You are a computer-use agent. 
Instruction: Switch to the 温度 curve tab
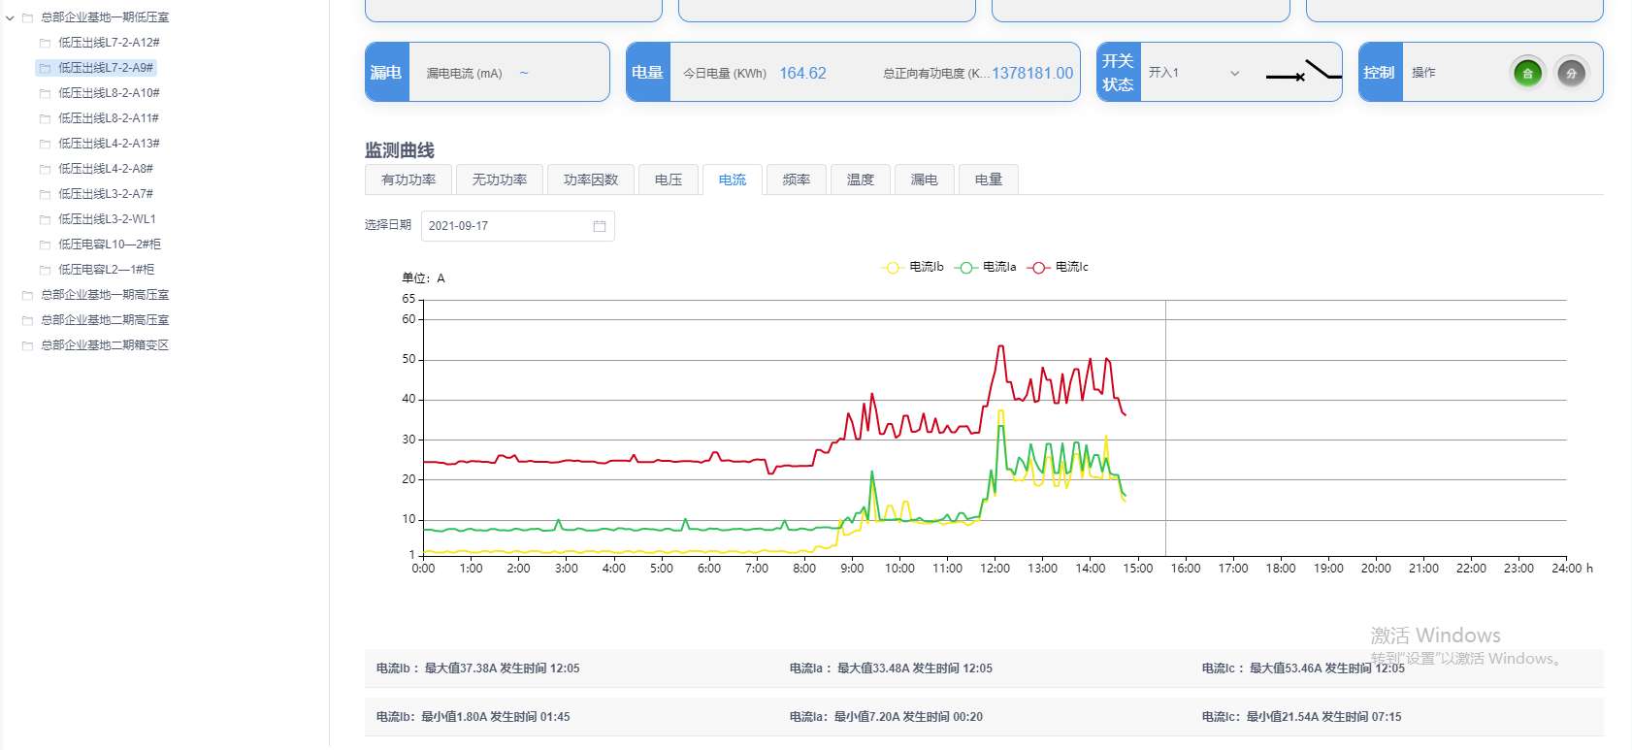pyautogui.click(x=860, y=179)
